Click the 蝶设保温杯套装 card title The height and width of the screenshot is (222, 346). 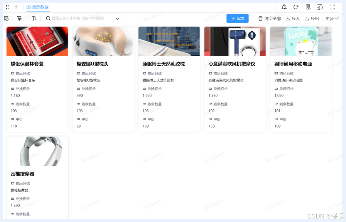tap(27, 64)
